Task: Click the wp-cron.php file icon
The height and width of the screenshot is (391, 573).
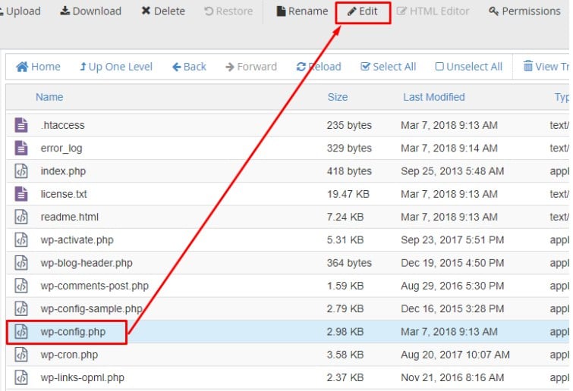Action: (x=21, y=355)
